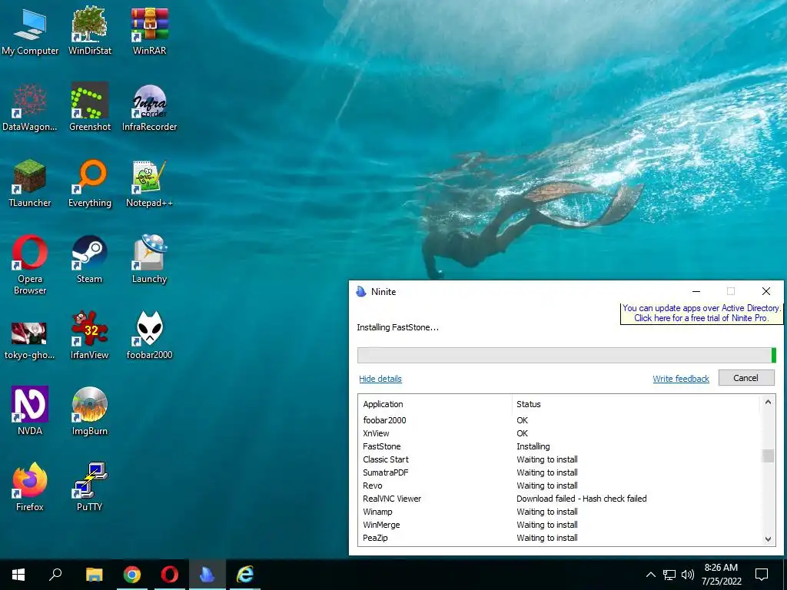
Task: Click 'Download failed - Hash check failed' status
Action: pos(581,499)
